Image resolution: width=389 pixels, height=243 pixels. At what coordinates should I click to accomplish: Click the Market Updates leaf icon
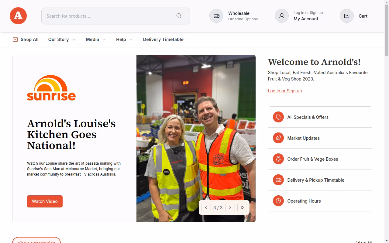(278, 138)
